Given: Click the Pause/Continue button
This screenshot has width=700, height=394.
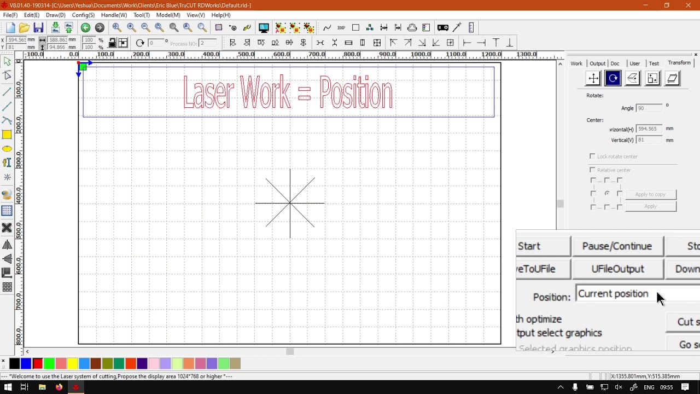Looking at the screenshot, I should (617, 246).
